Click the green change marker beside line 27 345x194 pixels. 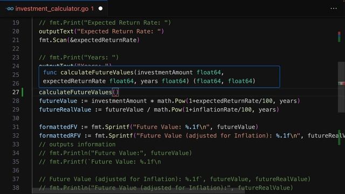(23, 92)
